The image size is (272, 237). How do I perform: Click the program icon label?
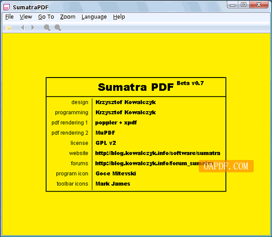[x=72, y=174]
